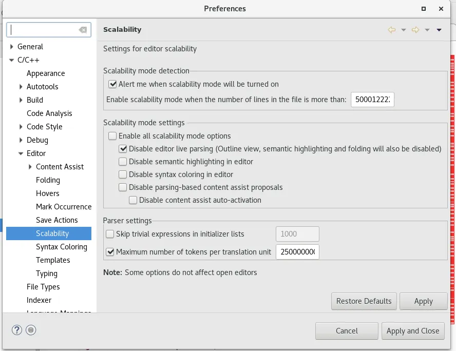Viewport: 456px width, 351px height.
Task: Click the oomph preference recorder icon
Action: [x=31, y=330]
